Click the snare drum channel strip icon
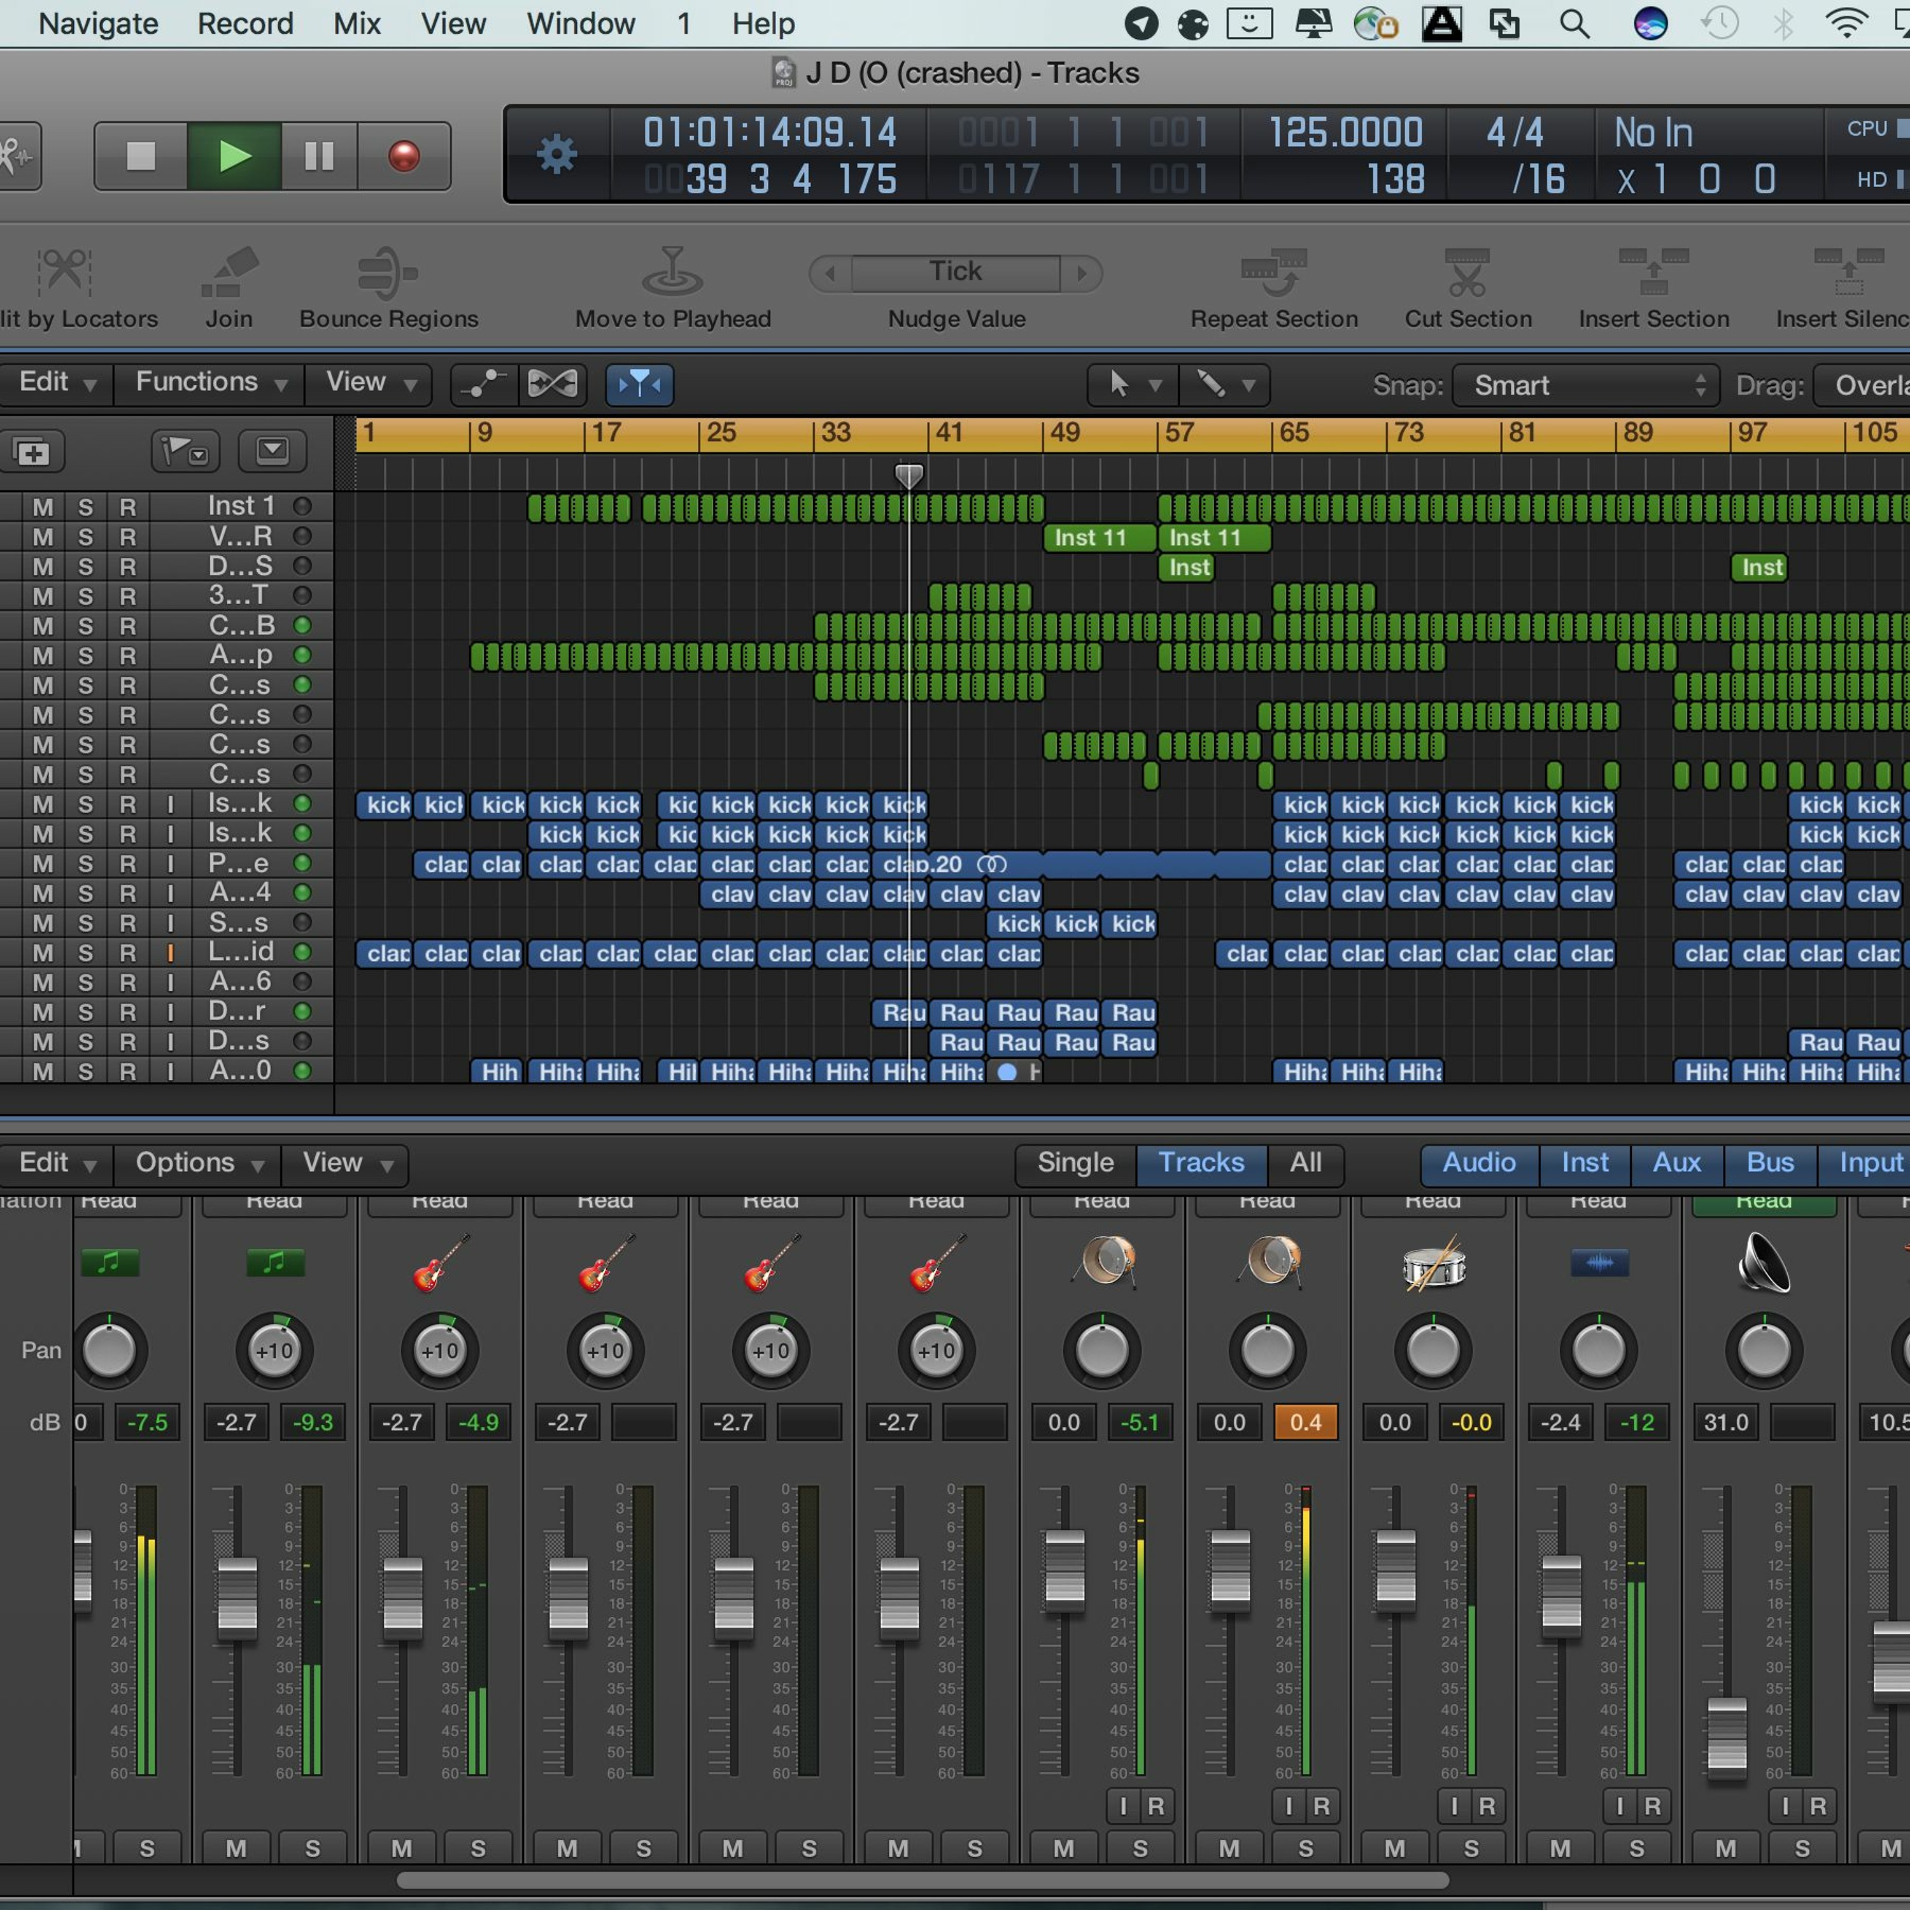The width and height of the screenshot is (1910, 1910). pos(1434,1263)
